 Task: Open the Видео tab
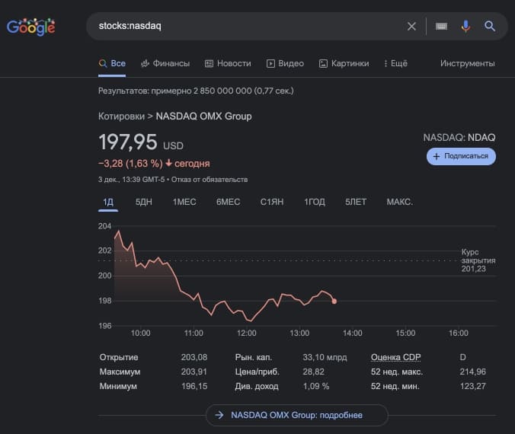coord(285,63)
